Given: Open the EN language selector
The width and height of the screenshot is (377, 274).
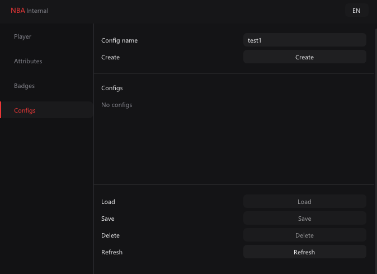Looking at the screenshot, I should pyautogui.click(x=356, y=11).
